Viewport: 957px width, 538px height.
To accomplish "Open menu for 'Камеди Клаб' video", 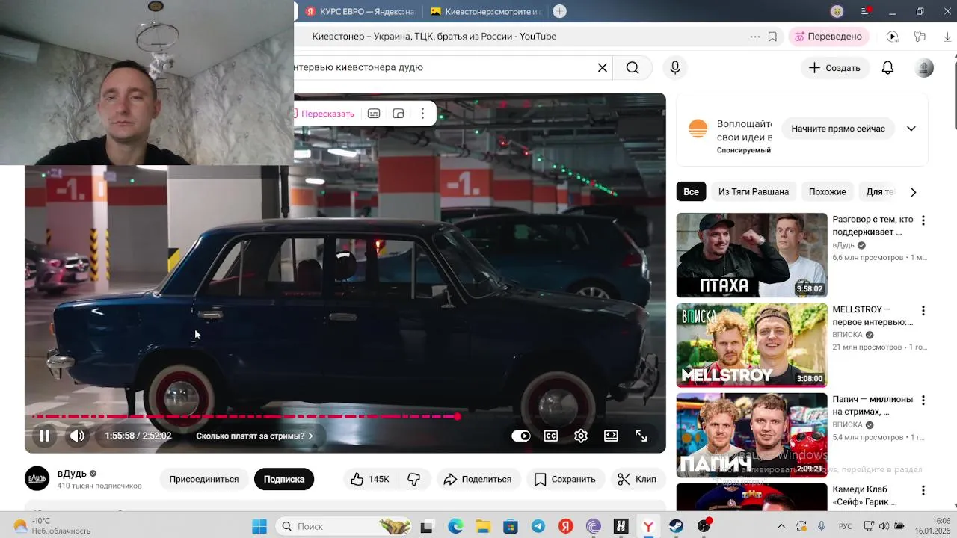I will click(923, 490).
